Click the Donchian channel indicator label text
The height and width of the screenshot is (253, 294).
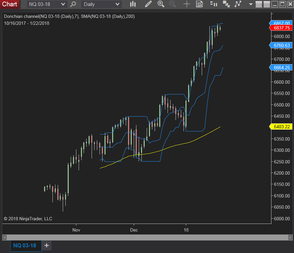pyautogui.click(x=69, y=17)
